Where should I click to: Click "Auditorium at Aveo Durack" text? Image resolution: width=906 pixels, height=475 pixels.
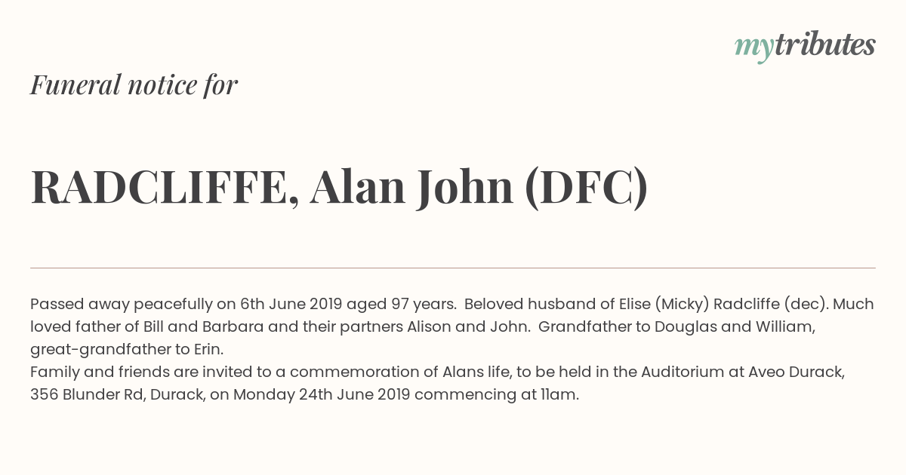point(743,372)
